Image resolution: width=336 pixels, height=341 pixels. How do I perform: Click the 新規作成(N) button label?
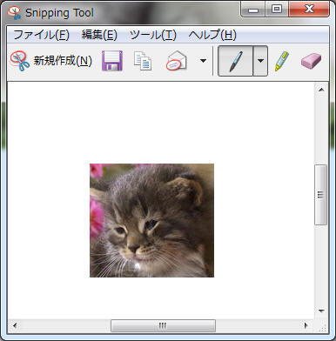point(63,61)
